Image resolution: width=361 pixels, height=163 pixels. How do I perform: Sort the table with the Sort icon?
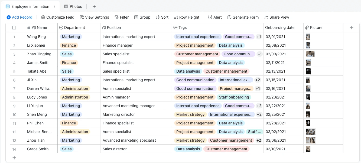pos(162,17)
